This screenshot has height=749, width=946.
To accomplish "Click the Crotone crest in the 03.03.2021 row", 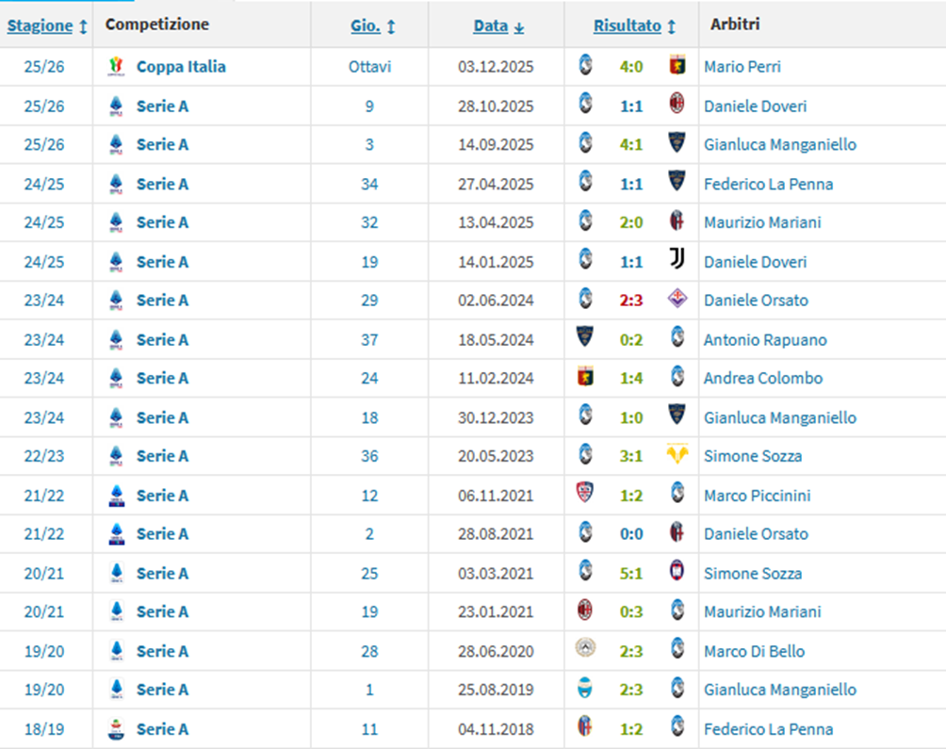I will click(x=677, y=572).
